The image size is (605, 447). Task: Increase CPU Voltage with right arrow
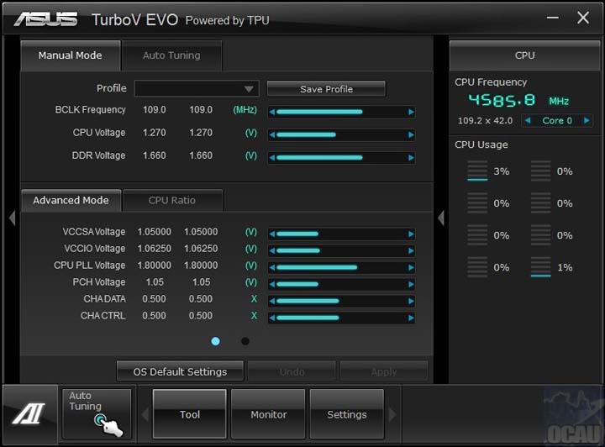411,135
